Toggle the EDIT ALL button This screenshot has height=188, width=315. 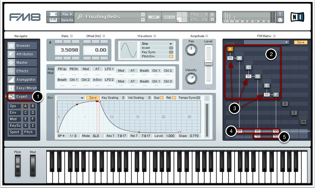[x=169, y=17]
